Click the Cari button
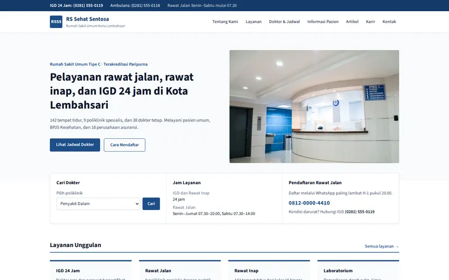This screenshot has width=449, height=280. 151,204
